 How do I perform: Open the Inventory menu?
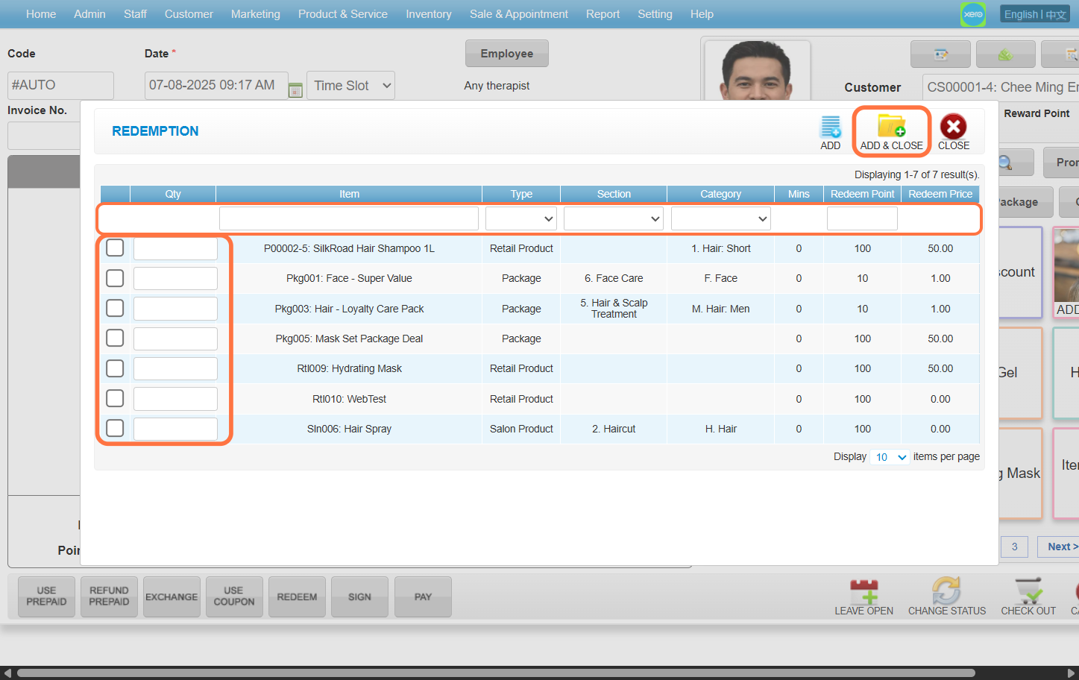[428, 14]
